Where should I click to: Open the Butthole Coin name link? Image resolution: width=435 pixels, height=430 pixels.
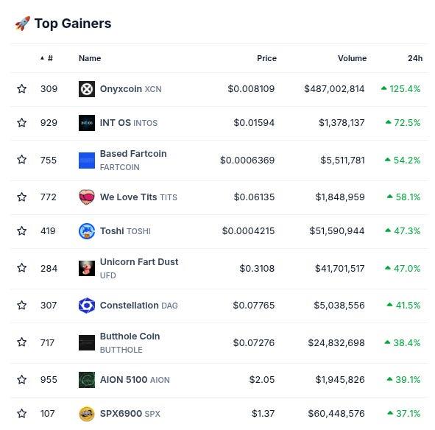coord(130,336)
